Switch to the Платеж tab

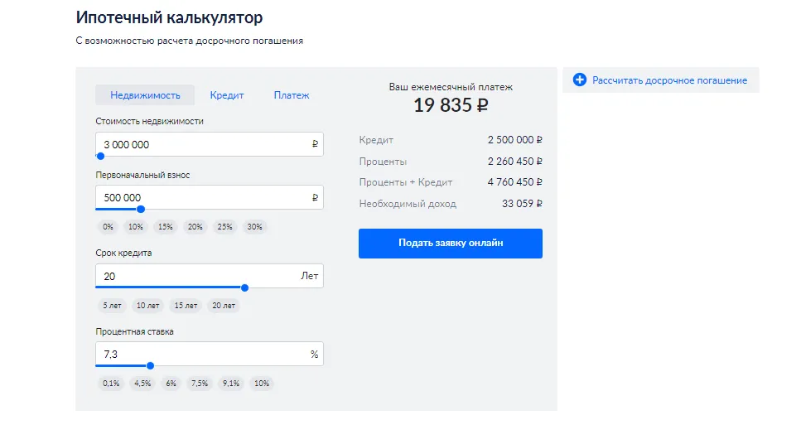pyautogui.click(x=292, y=95)
